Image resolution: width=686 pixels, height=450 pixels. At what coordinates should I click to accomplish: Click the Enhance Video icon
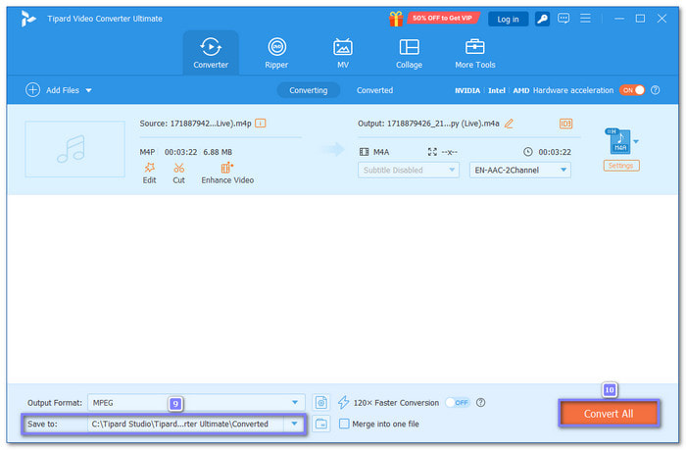227,169
